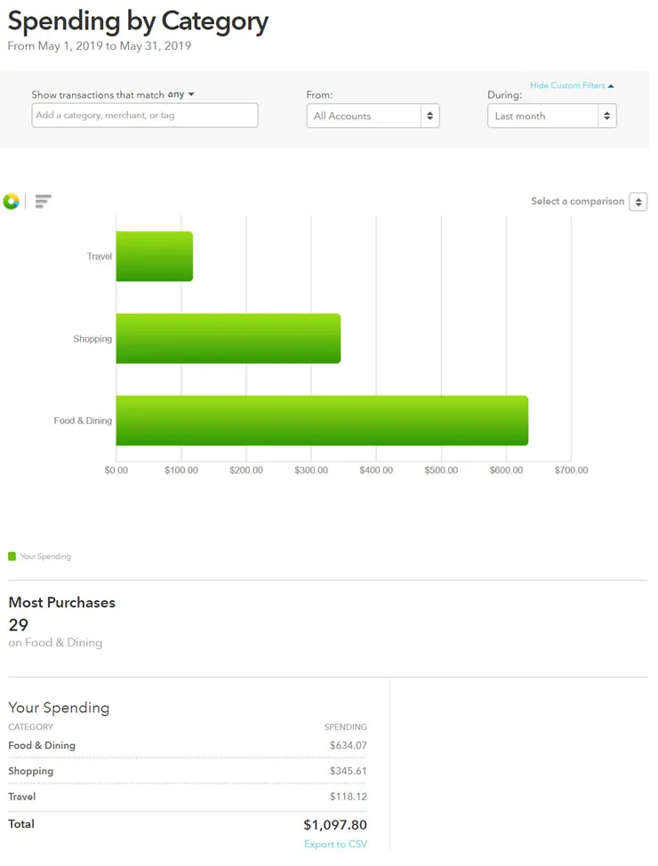Click the Food & Dining bar in chart
Viewport: 658px width, 866px height.
322,421
